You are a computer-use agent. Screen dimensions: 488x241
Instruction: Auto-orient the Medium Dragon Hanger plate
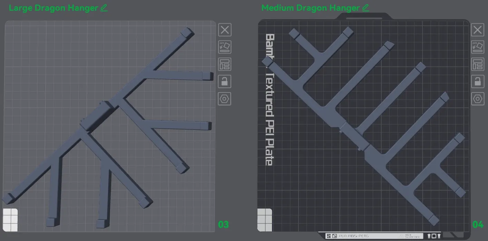point(478,47)
